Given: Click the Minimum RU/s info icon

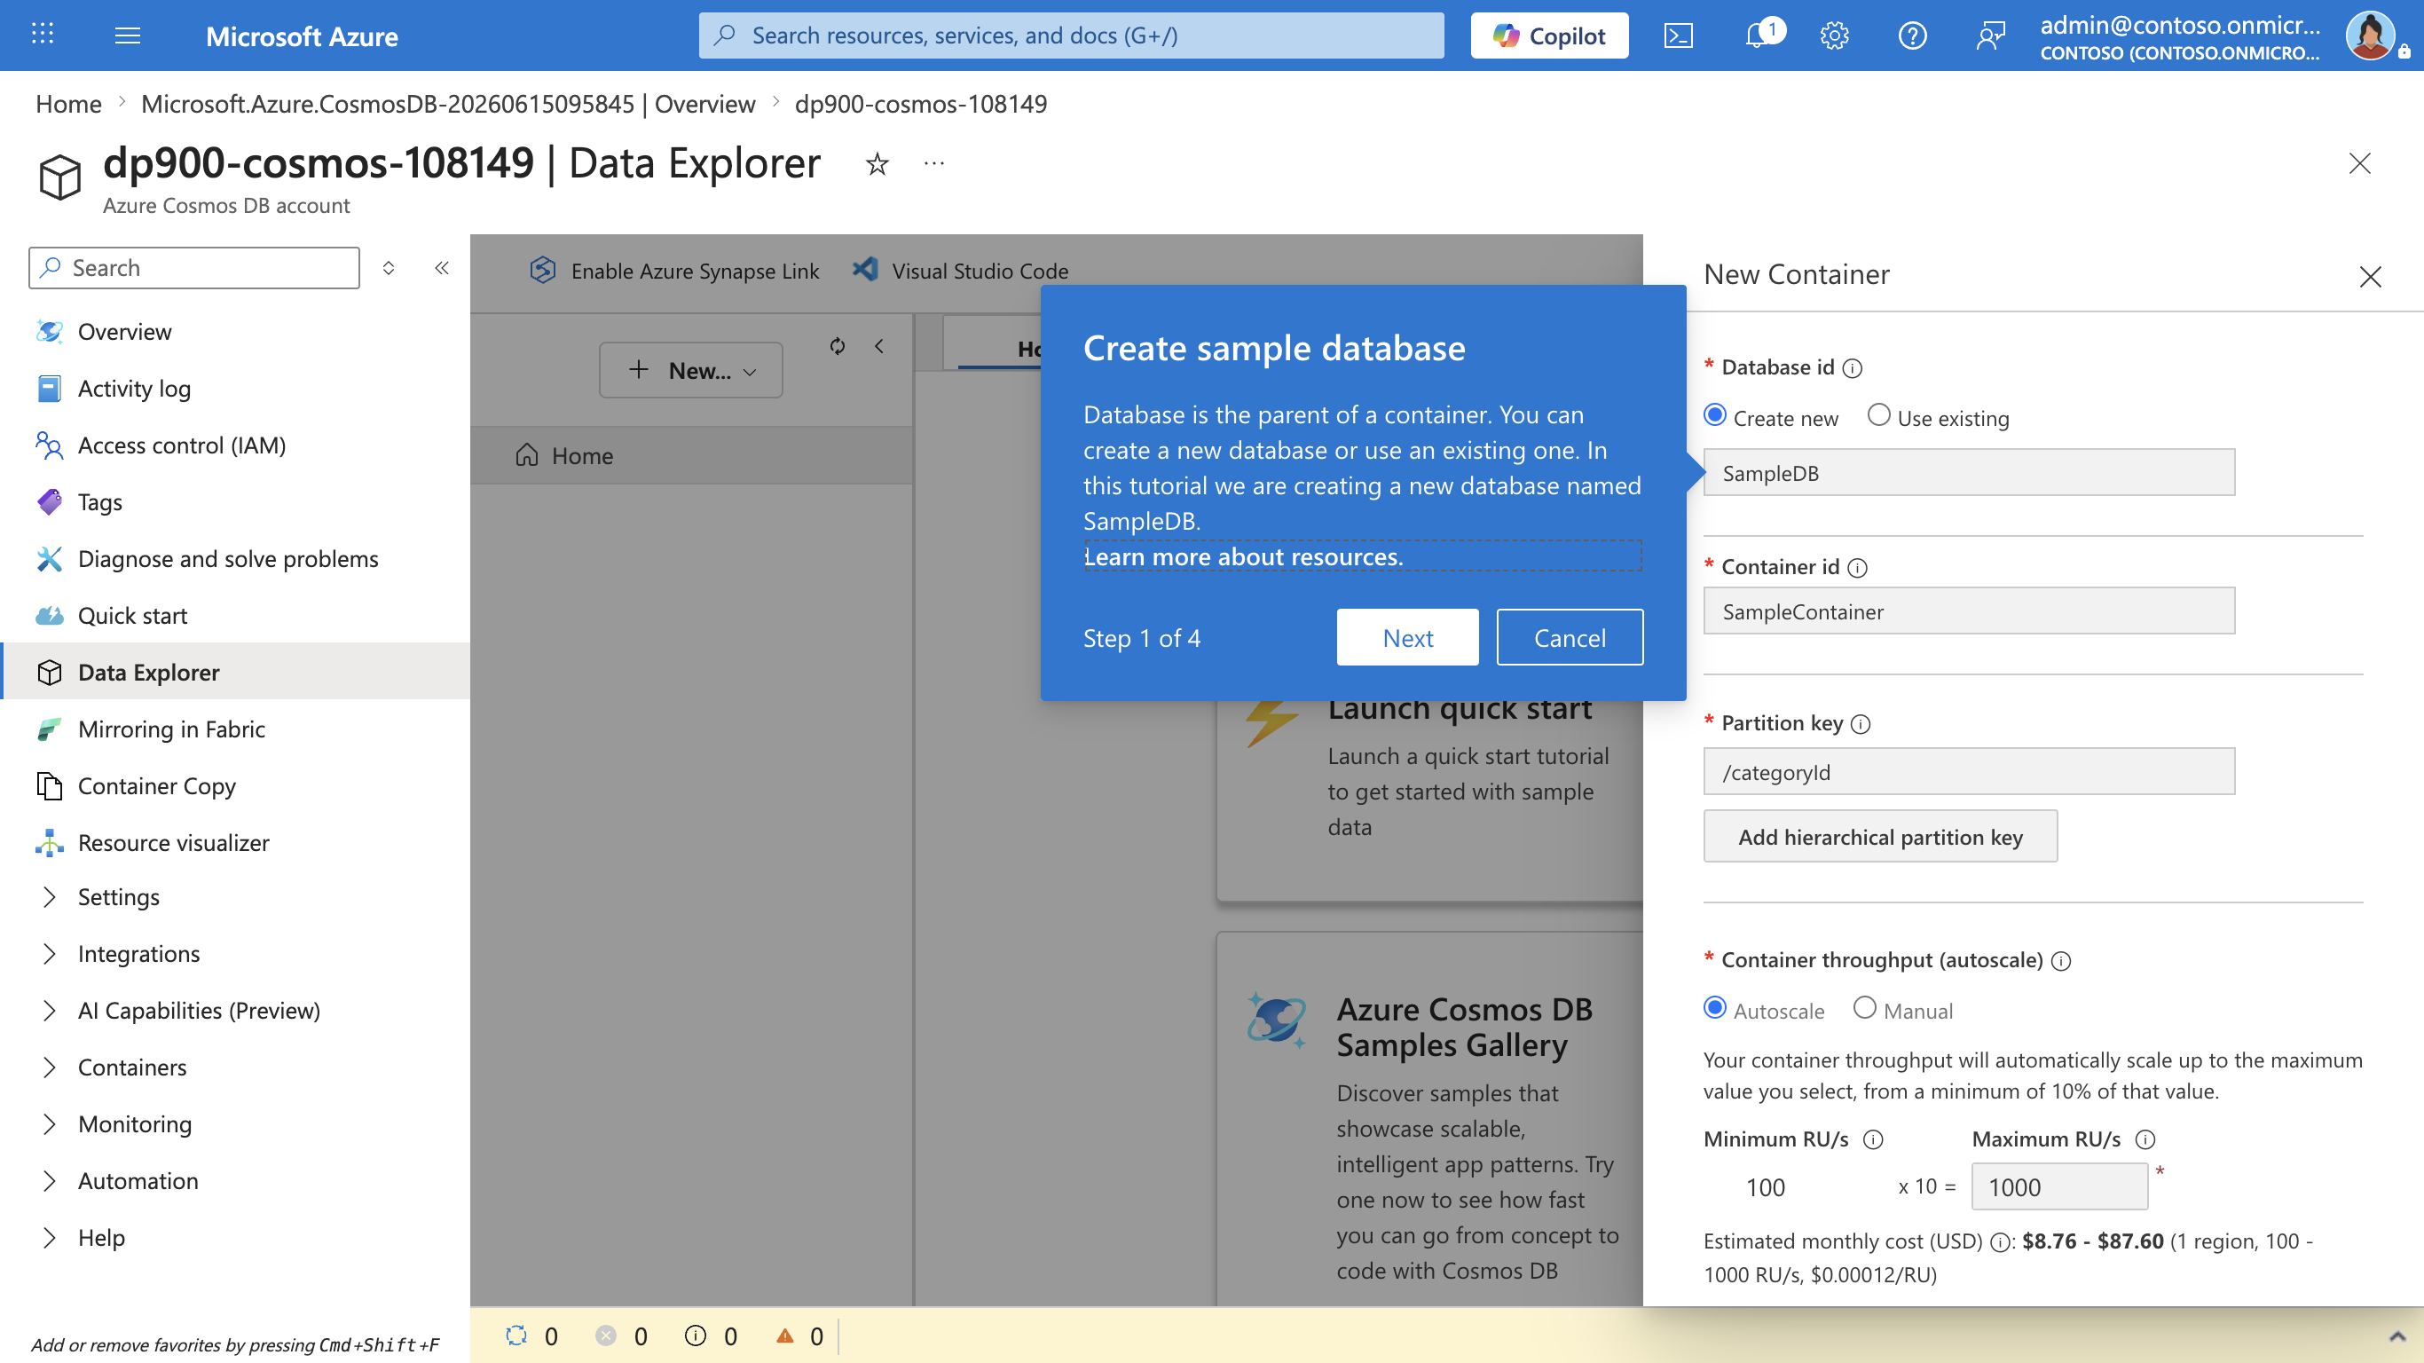Looking at the screenshot, I should pos(1874,1140).
